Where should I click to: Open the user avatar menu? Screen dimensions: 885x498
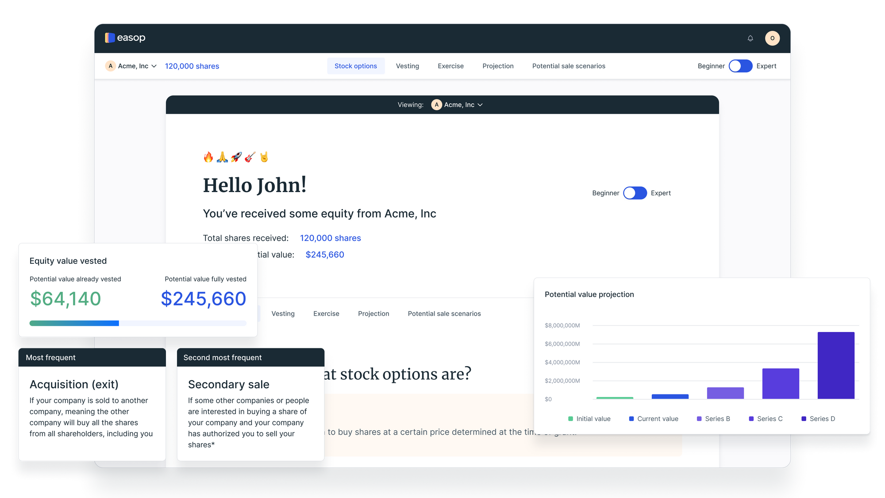click(772, 39)
